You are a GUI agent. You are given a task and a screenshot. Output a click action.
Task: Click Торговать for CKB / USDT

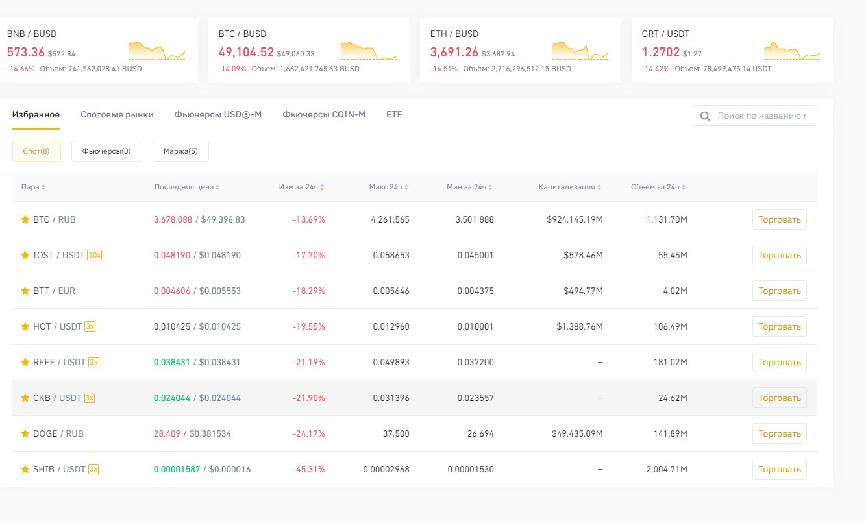(780, 398)
